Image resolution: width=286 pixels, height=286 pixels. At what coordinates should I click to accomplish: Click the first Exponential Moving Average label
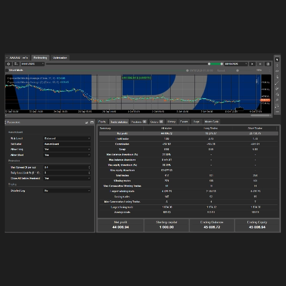point(36,78)
